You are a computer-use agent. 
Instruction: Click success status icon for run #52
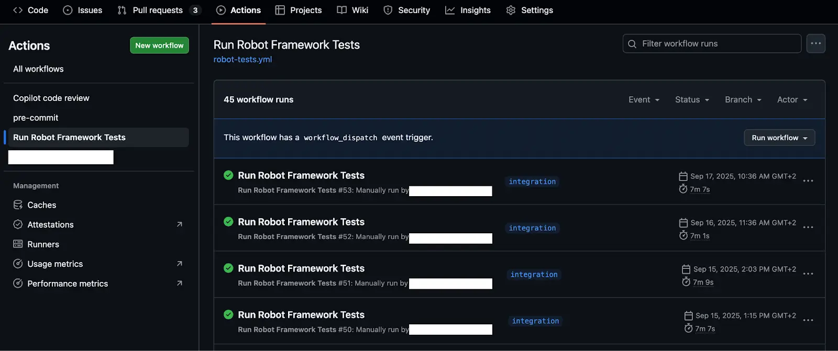[x=228, y=222]
